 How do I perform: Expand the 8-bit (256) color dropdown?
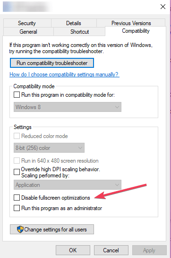tap(49, 148)
